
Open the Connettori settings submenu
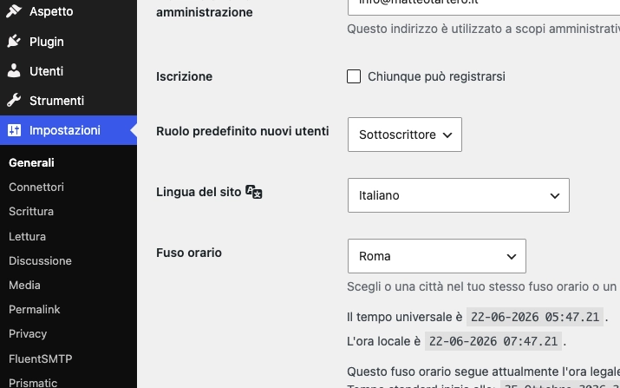36,187
